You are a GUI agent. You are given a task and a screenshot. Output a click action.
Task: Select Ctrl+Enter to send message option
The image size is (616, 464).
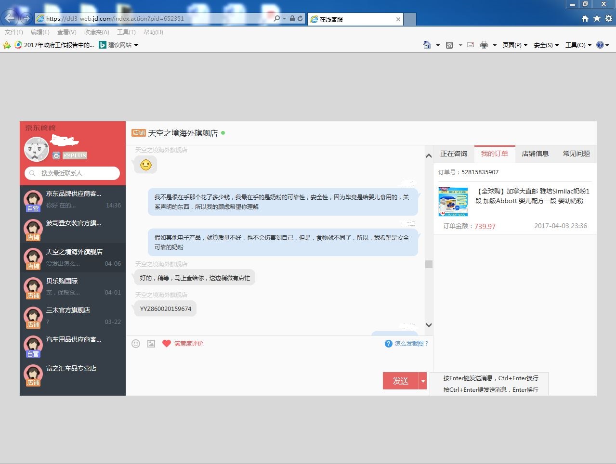[x=490, y=390]
